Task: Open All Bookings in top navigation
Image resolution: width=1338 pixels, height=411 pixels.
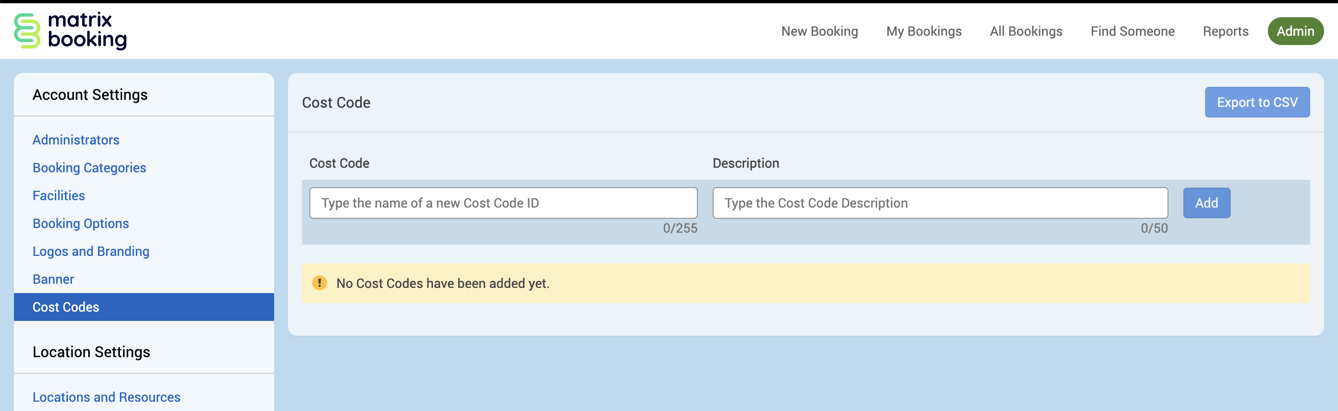Action: pyautogui.click(x=1026, y=31)
